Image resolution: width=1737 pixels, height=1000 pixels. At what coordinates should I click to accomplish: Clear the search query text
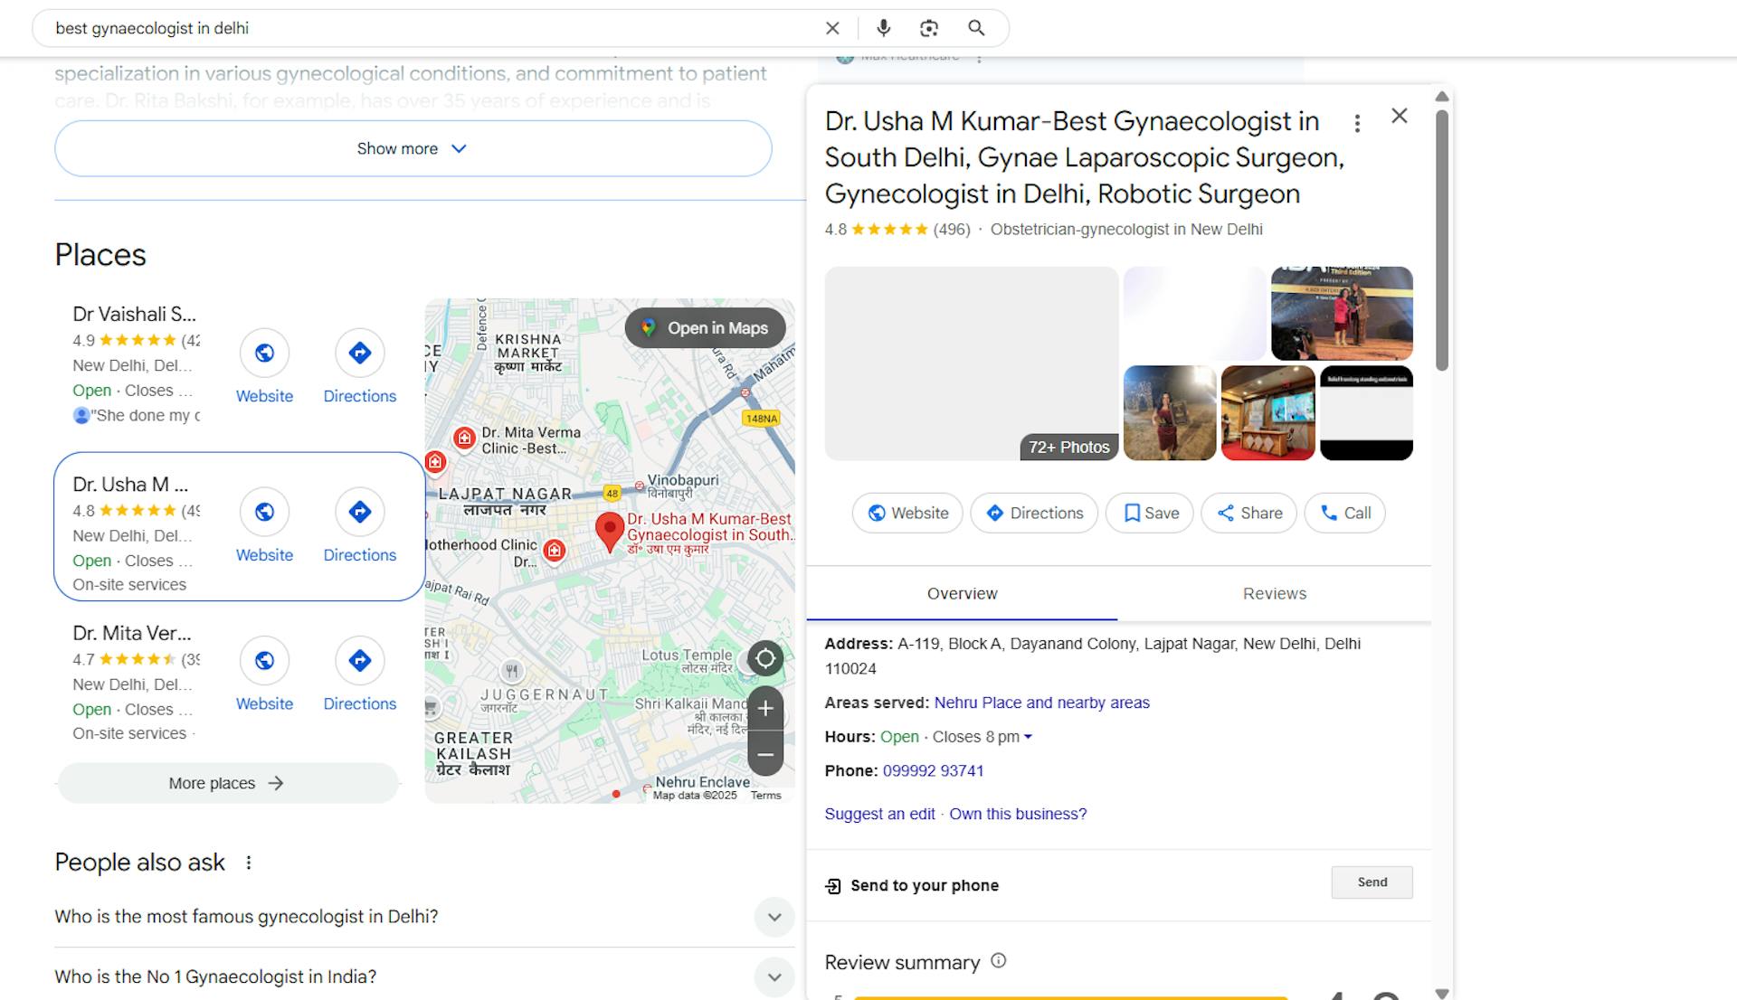(x=832, y=28)
